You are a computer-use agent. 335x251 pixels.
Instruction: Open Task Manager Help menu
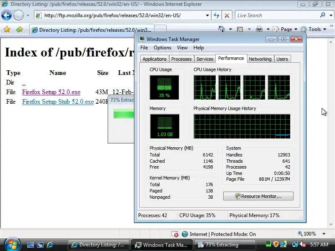[198, 48]
